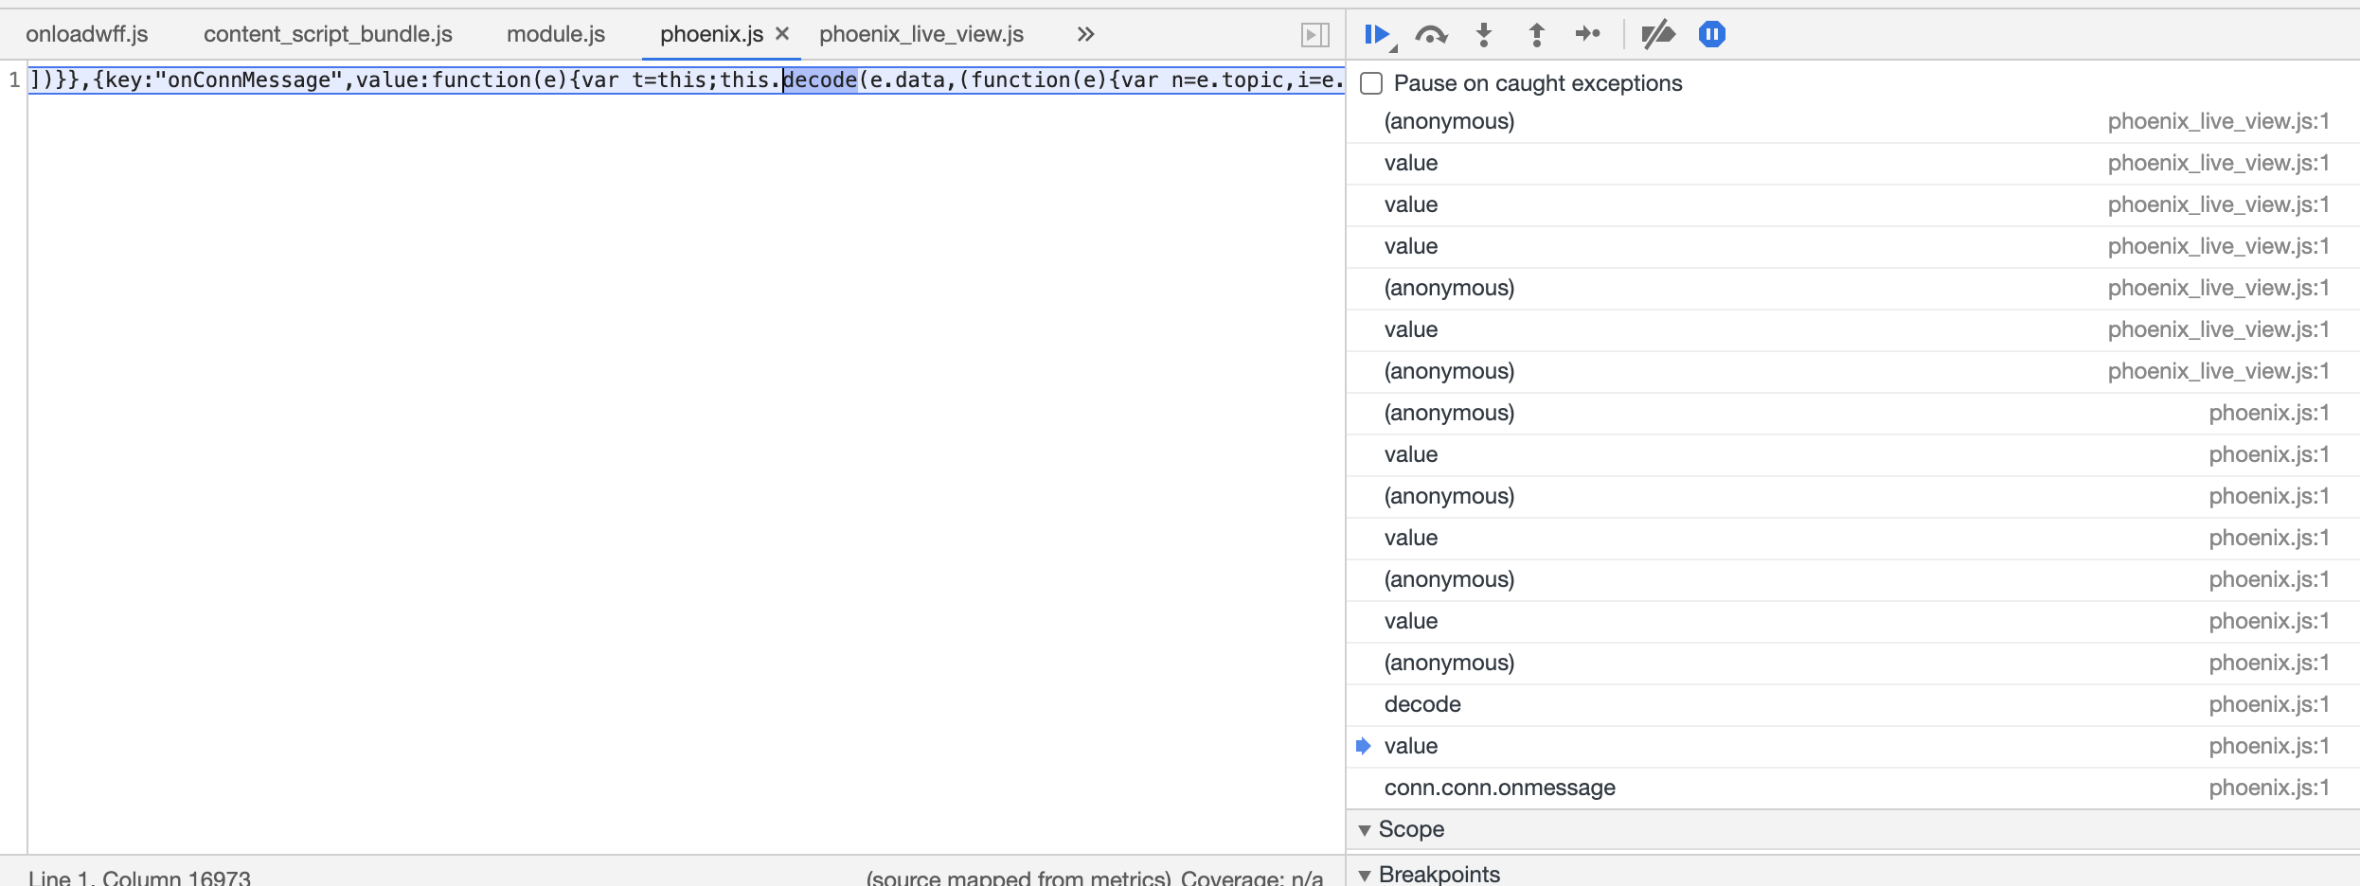The width and height of the screenshot is (2360, 886).
Task: Click the Step arrow icon
Action: coord(1587,35)
